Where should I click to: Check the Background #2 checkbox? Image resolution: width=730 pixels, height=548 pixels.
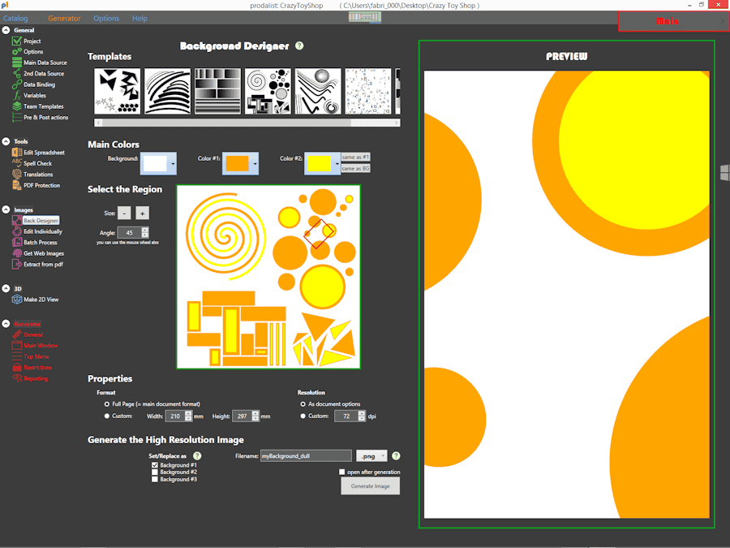pos(155,472)
